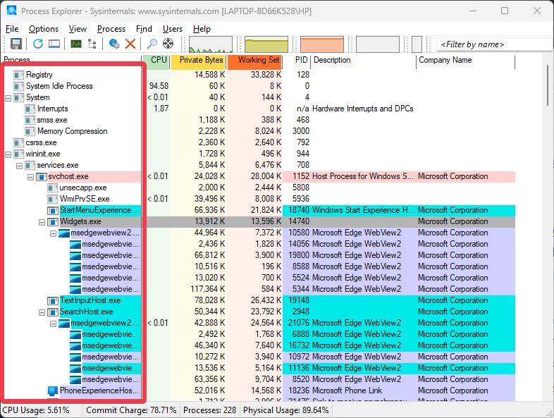Collapse the SearchHost.exe tree node
The width and height of the screenshot is (554, 418).
pos(42,312)
